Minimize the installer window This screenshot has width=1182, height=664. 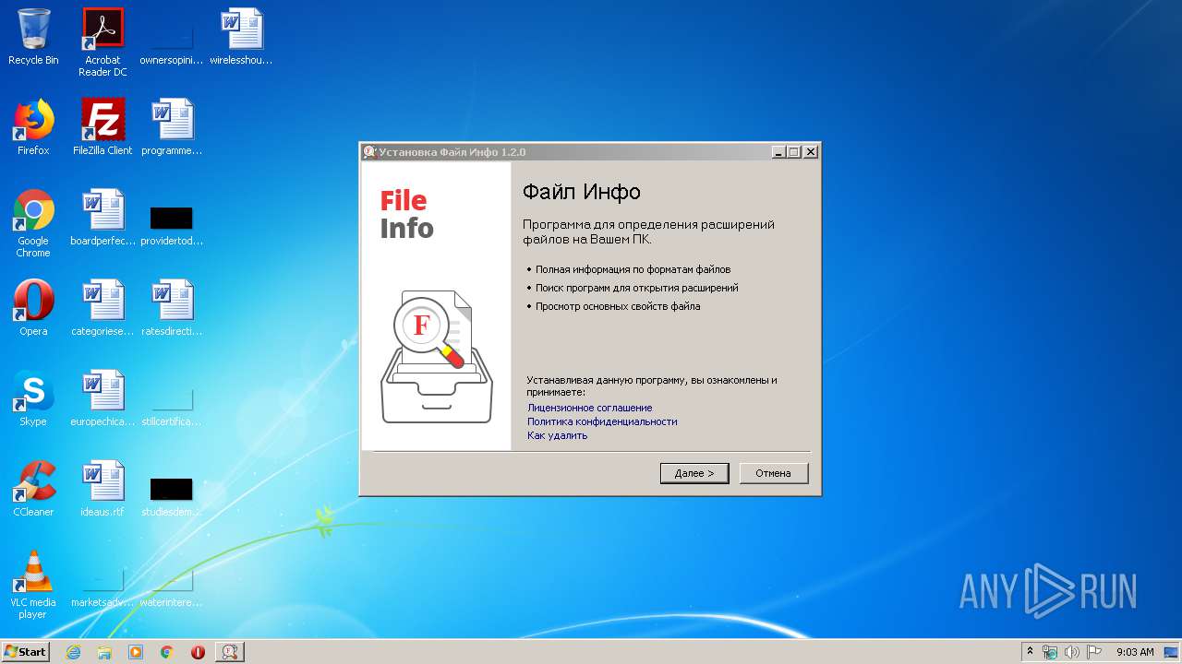point(778,152)
